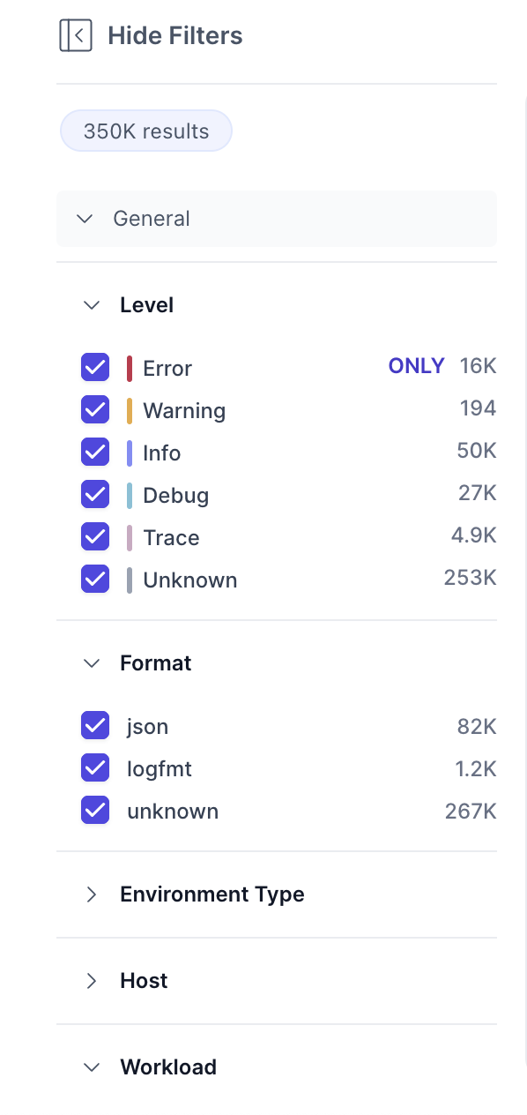Click ONLY next to Error level
The image size is (527, 1115).
pos(416,366)
